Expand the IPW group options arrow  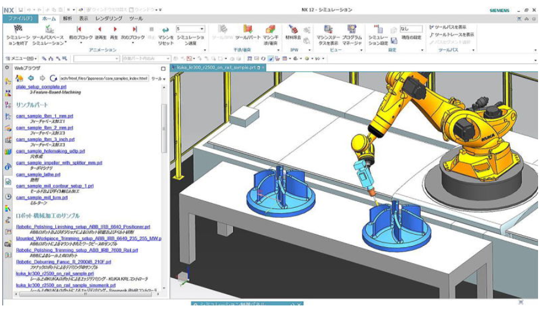[309, 50]
